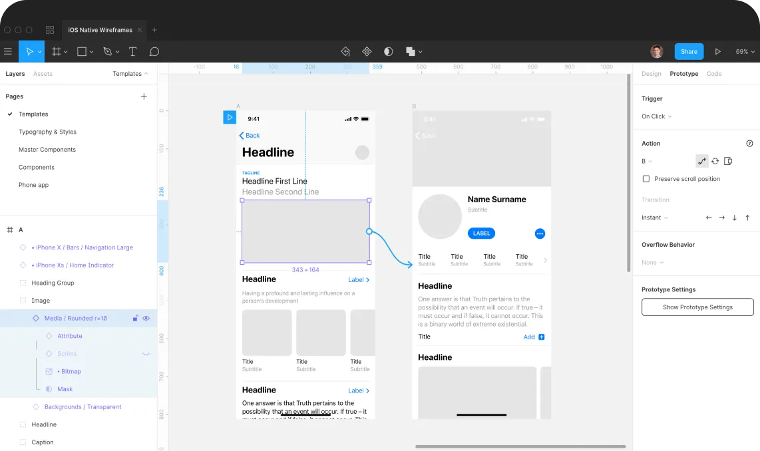Open the Instant transition dropdown
Viewport: 760px width, 451px height.
(654, 218)
